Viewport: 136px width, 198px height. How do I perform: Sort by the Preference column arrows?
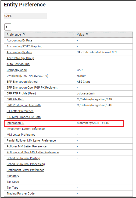tap(24, 34)
